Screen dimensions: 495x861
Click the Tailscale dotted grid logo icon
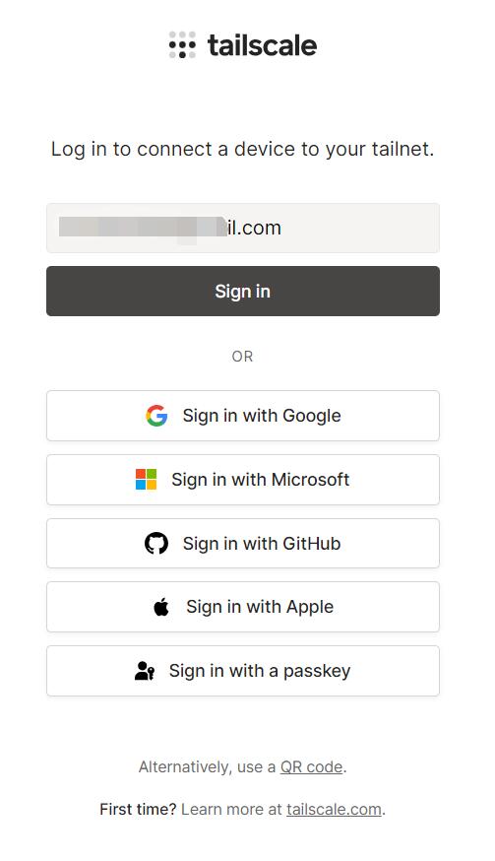coord(182,45)
